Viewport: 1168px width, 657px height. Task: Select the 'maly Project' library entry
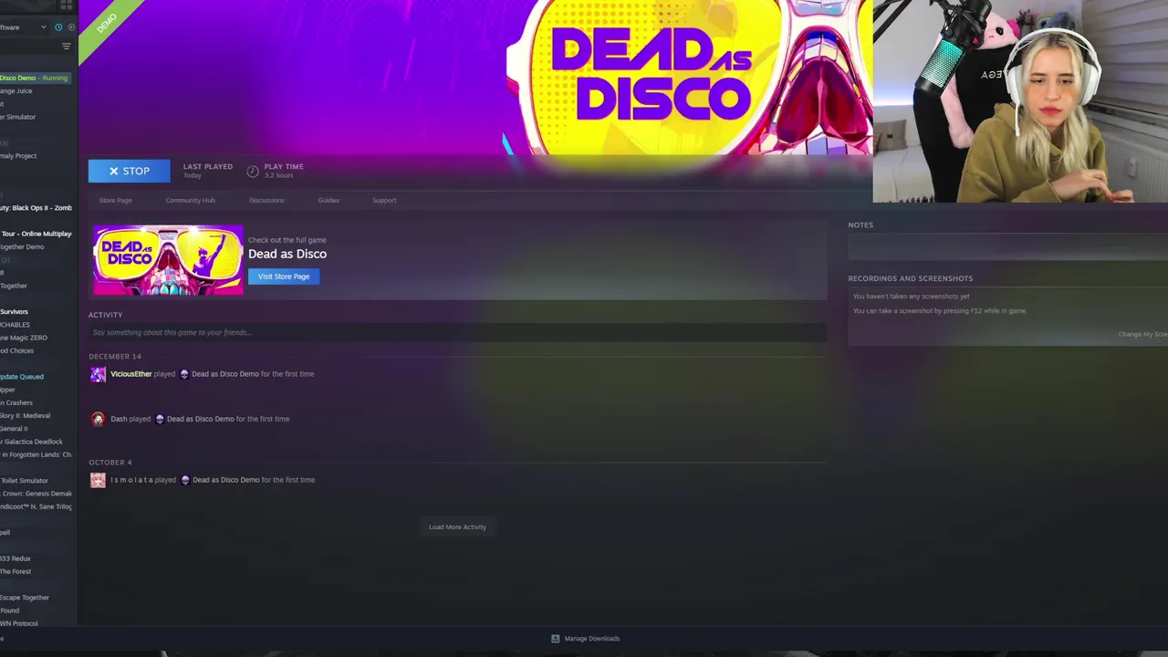click(x=18, y=156)
